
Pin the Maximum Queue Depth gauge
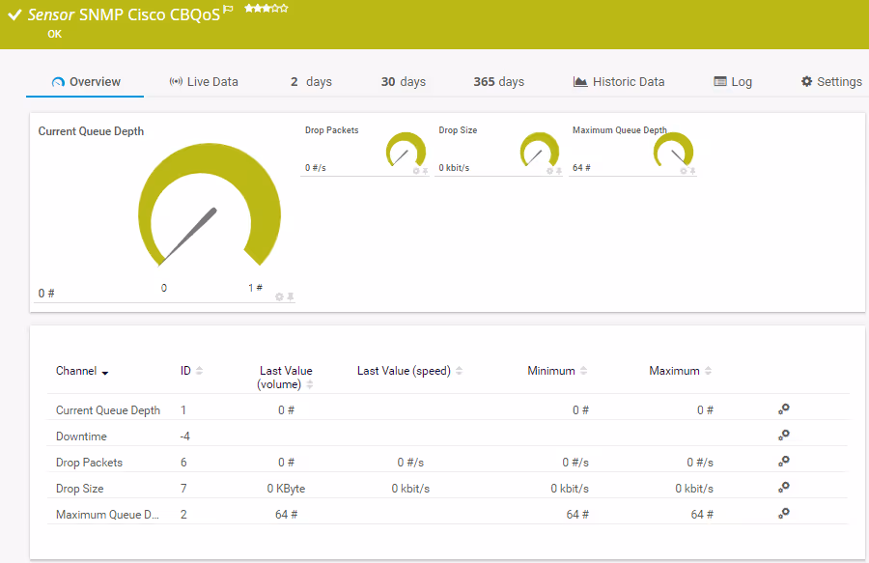pos(694,170)
